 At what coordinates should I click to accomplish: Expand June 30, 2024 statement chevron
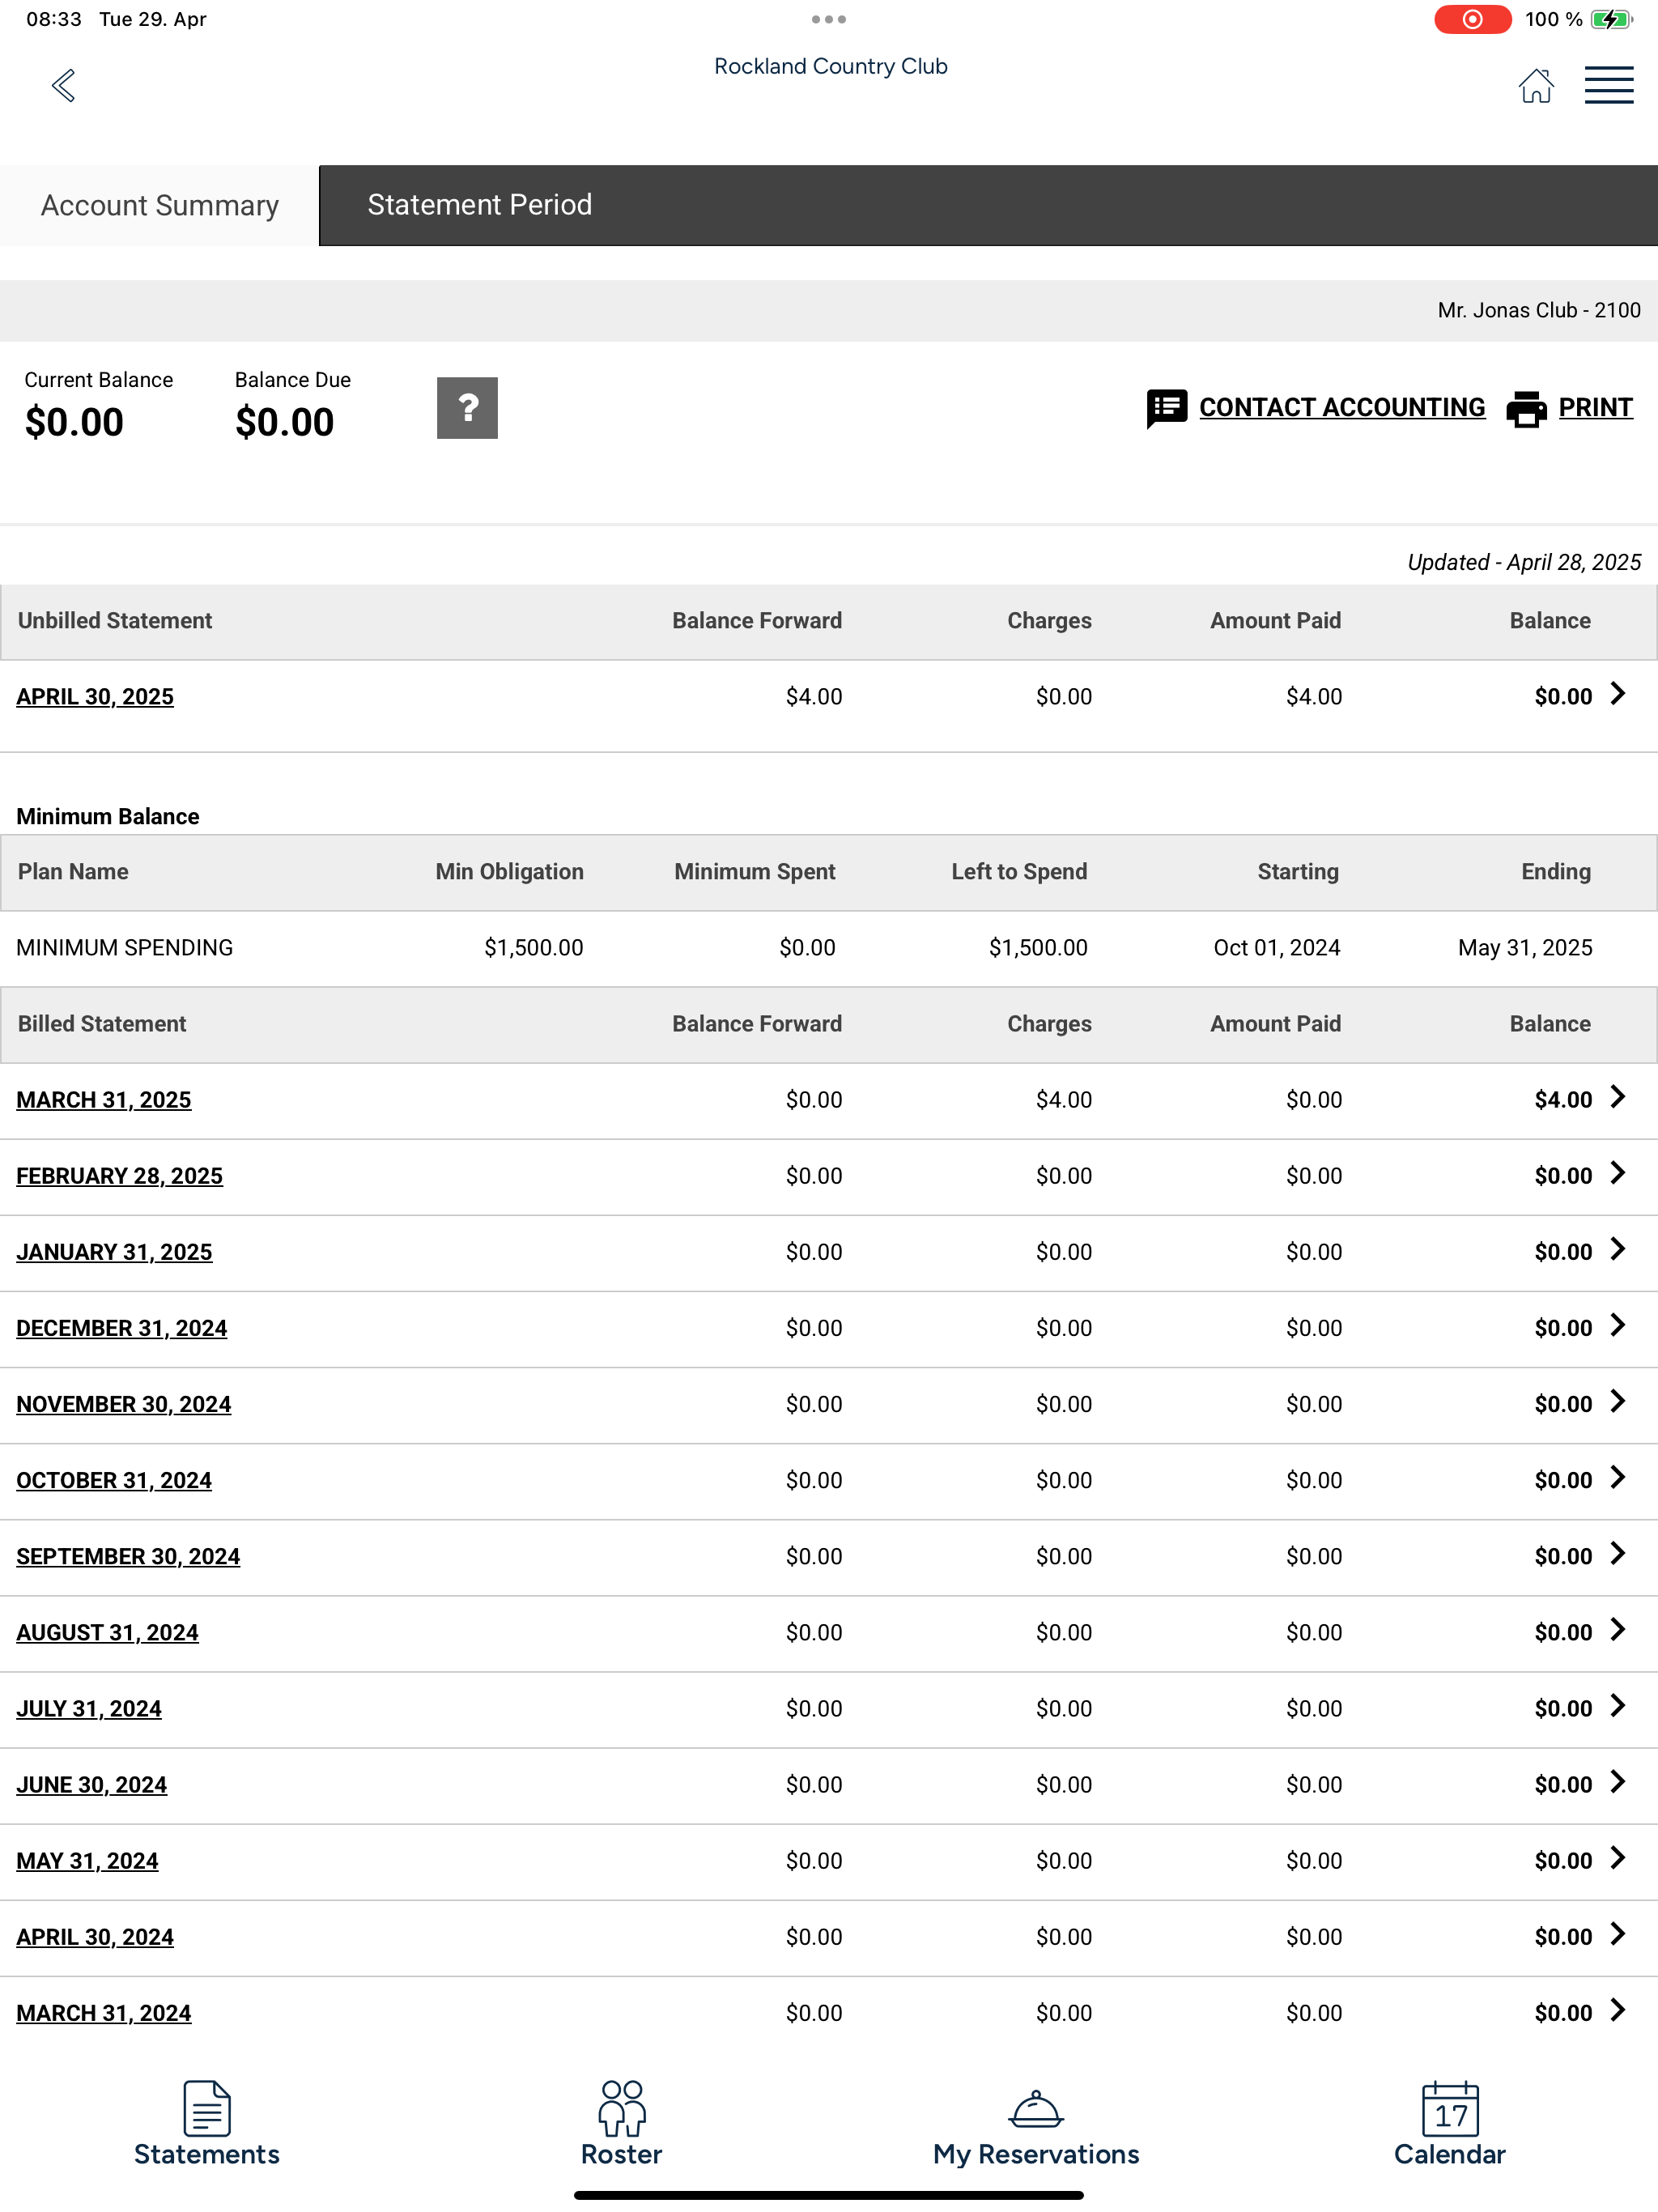(x=1617, y=1782)
